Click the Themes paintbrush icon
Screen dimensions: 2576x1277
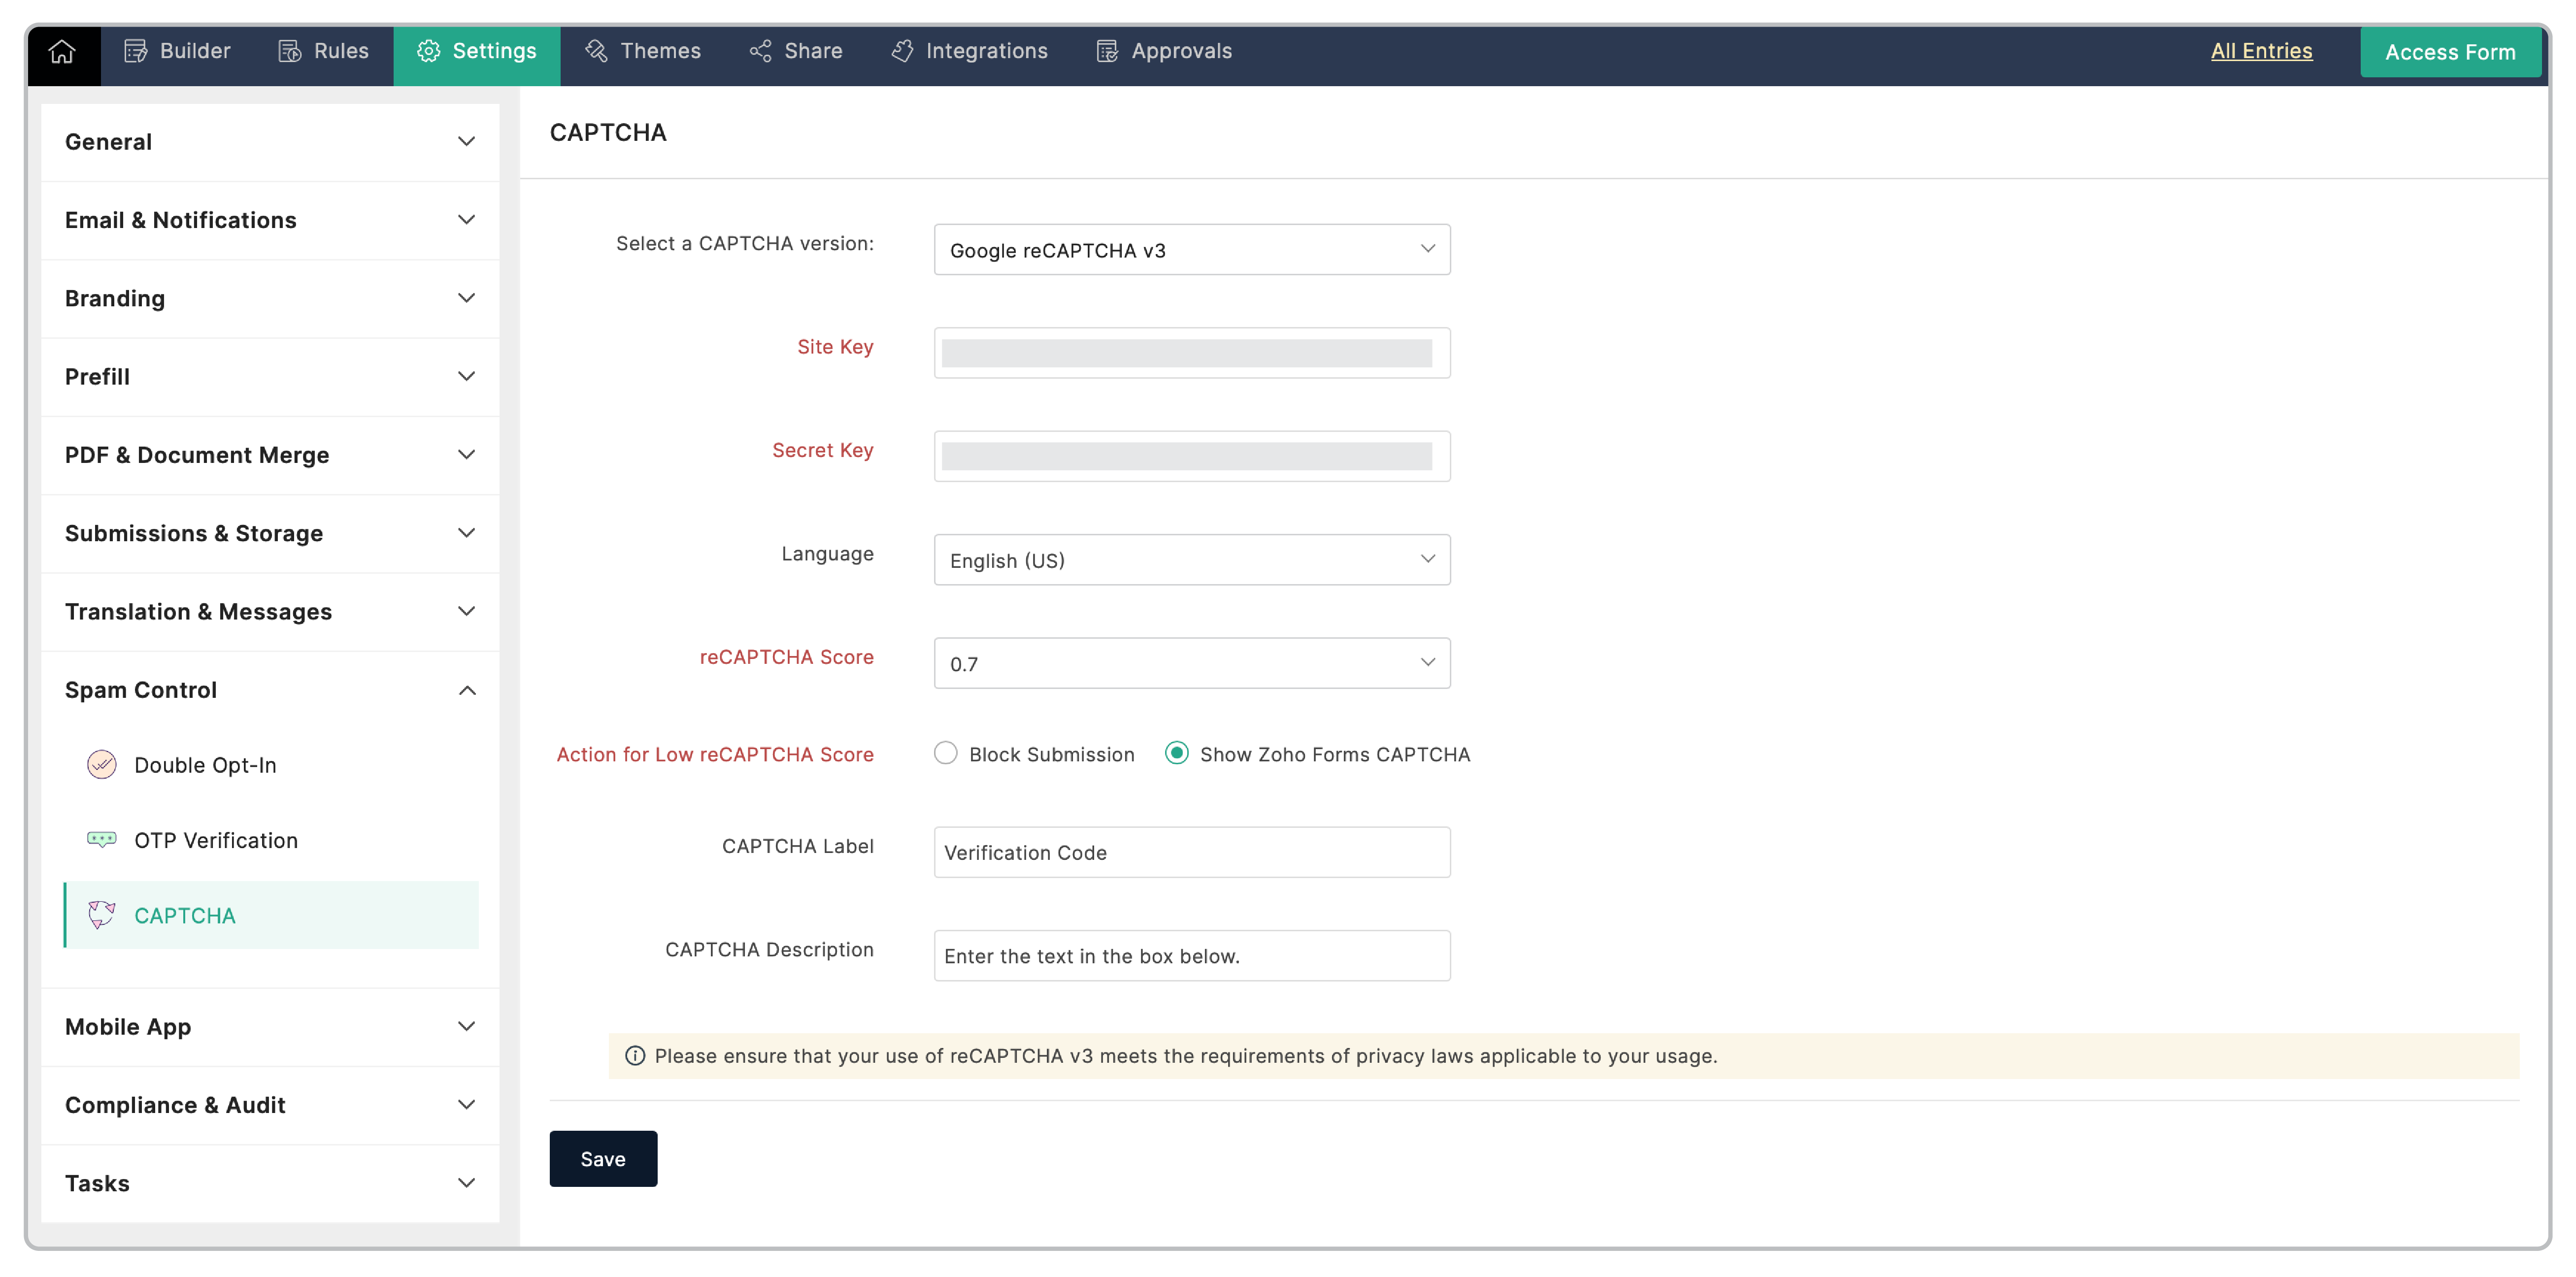(597, 51)
